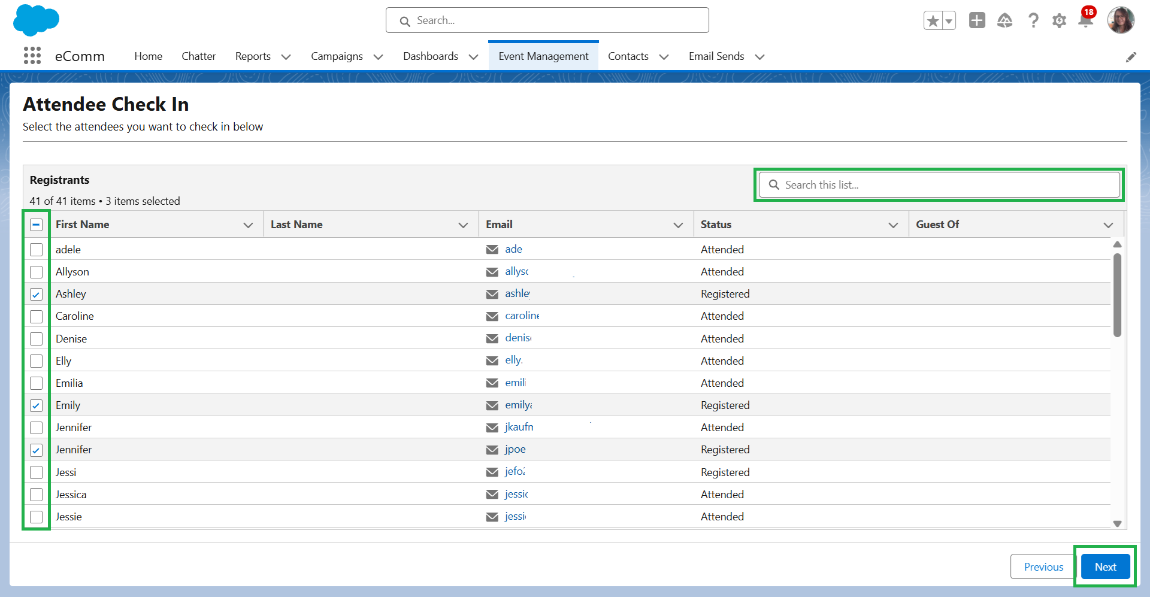Click the registrants list vertical scrollbar
This screenshot has width=1150, height=597.
pyautogui.click(x=1117, y=295)
